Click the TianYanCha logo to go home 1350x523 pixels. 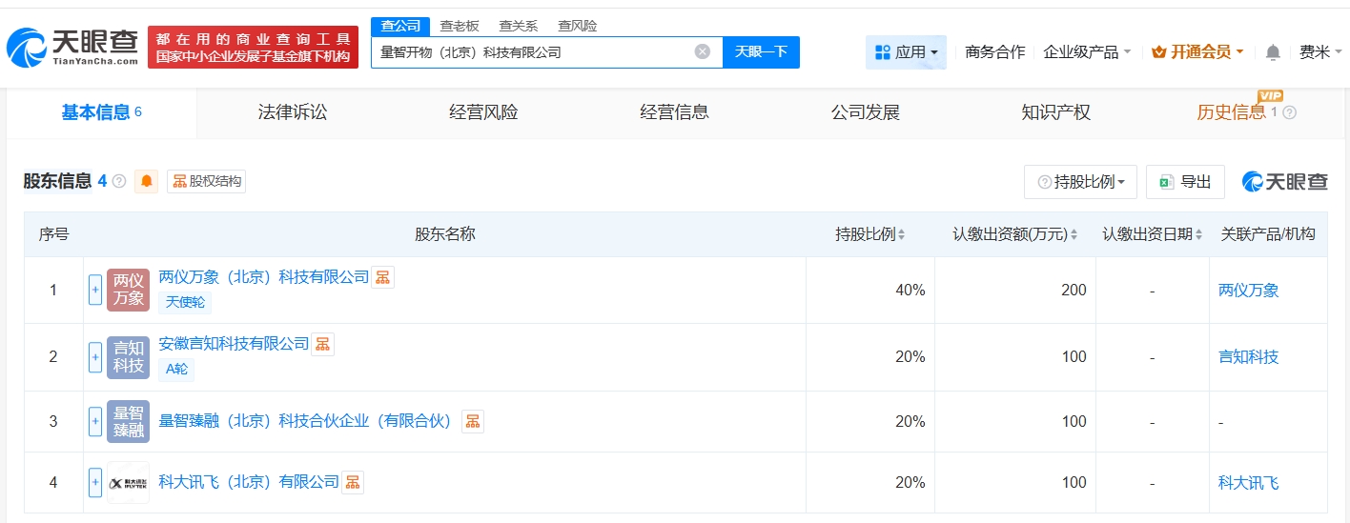coord(73,47)
